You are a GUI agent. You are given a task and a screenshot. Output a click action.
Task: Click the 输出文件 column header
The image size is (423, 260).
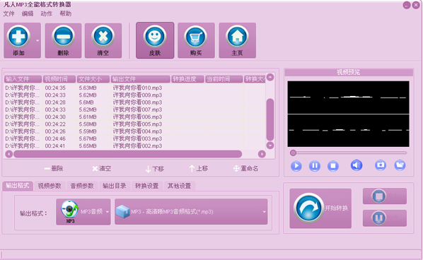click(x=141, y=79)
